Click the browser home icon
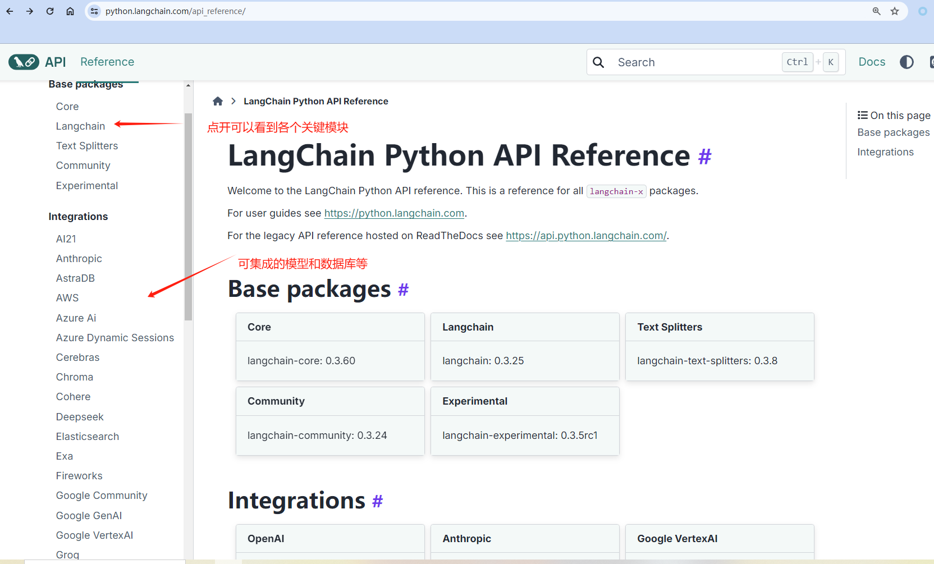The image size is (934, 564). [x=70, y=11]
